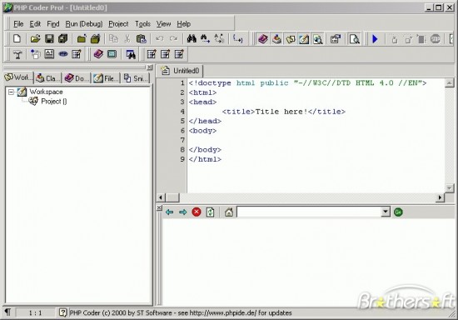Open the Run (Debug) menu
The image size is (458, 320).
[84, 24]
